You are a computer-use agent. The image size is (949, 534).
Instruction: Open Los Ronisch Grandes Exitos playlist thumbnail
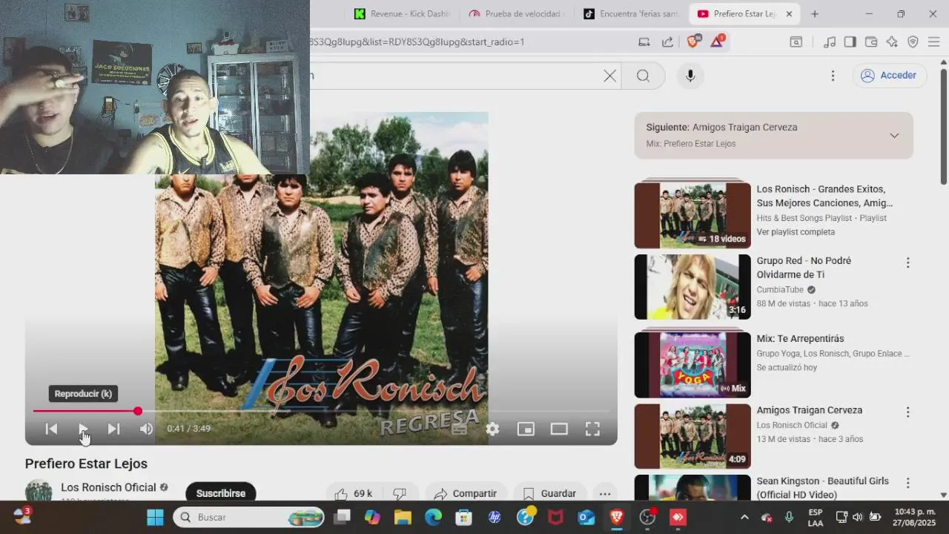692,215
